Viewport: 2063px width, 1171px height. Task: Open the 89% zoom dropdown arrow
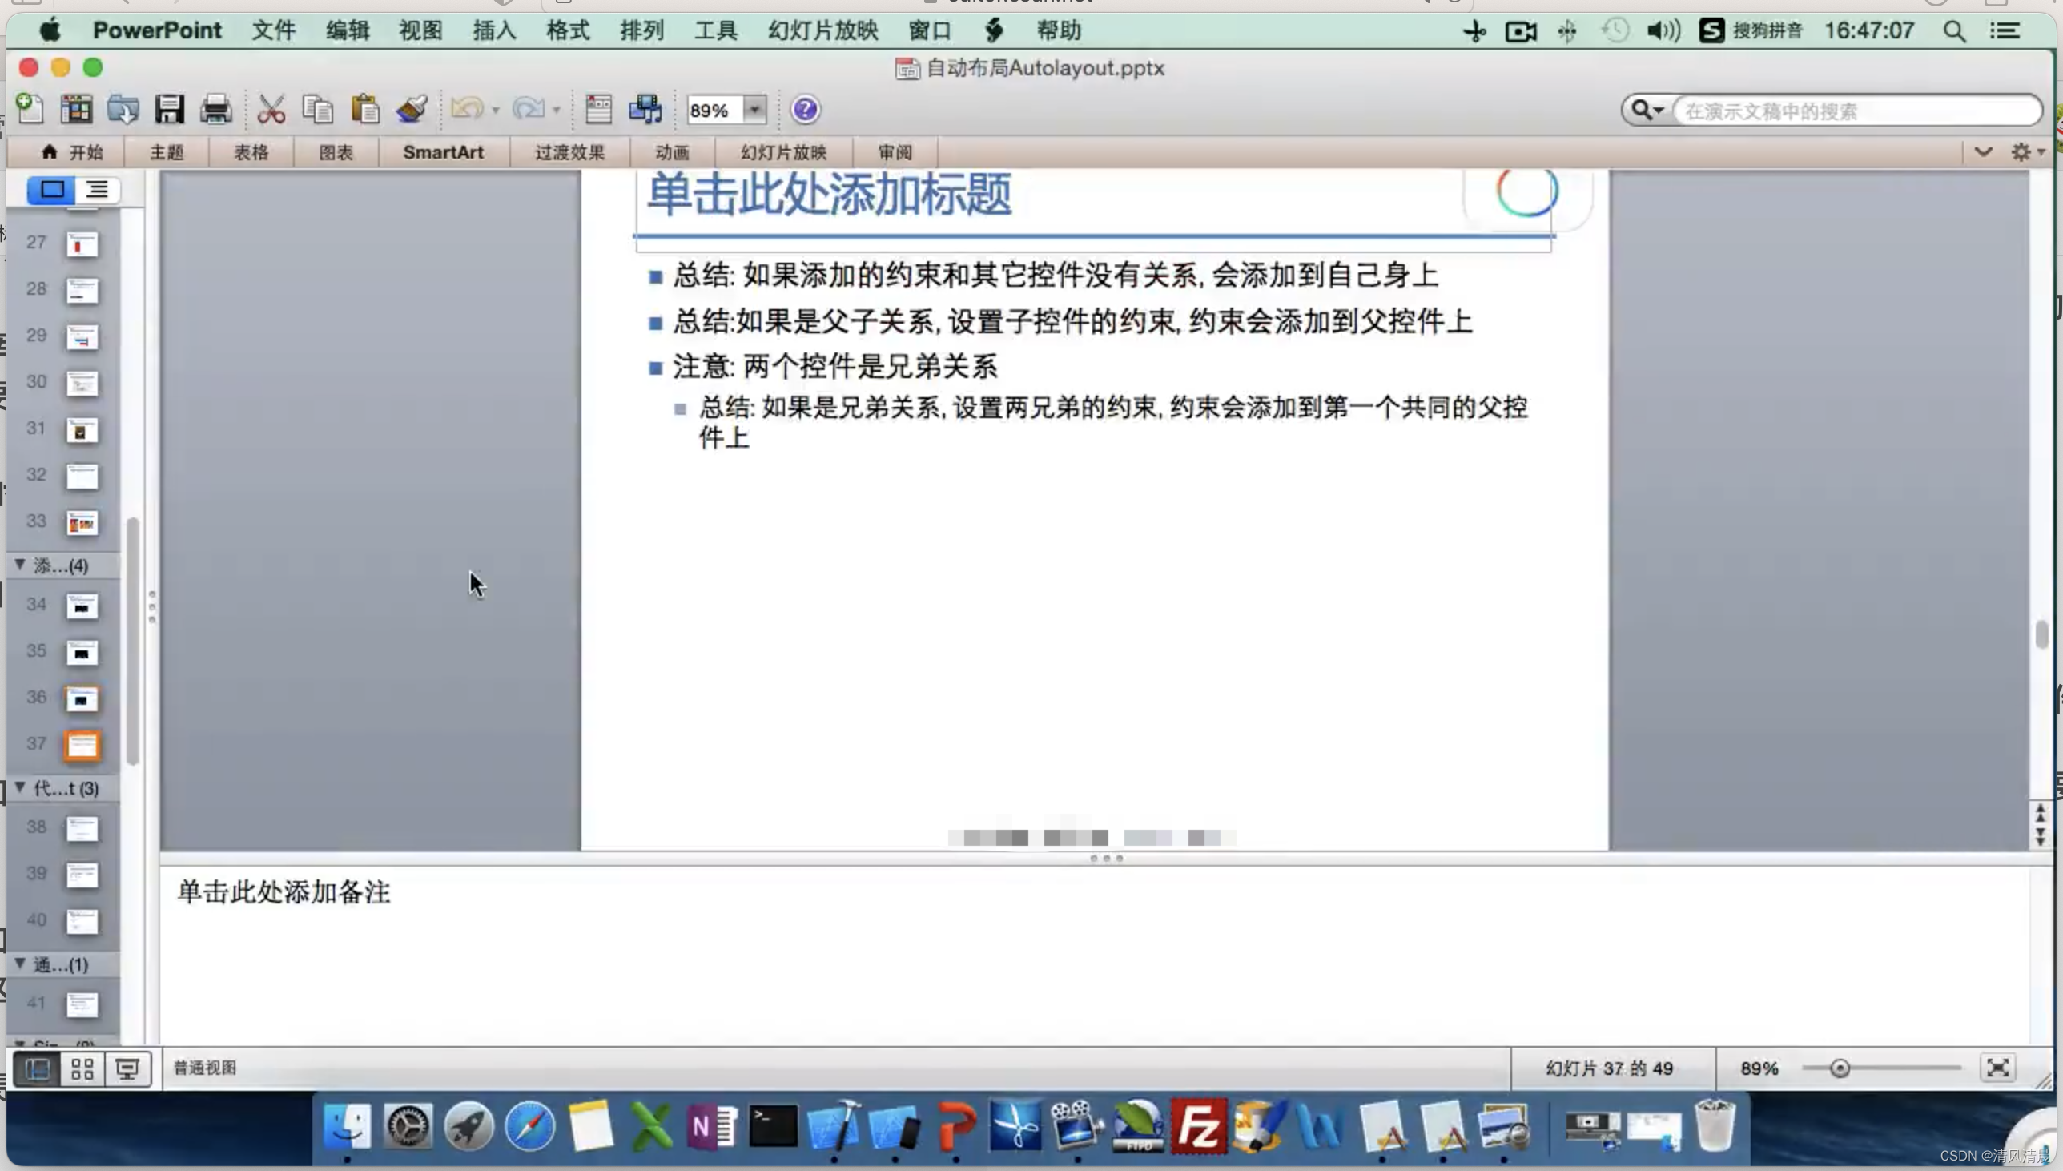pyautogui.click(x=754, y=110)
